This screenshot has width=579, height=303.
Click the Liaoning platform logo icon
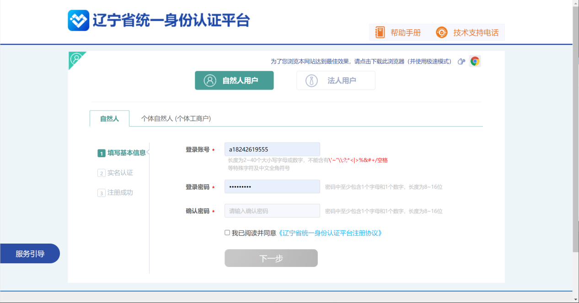tap(78, 20)
